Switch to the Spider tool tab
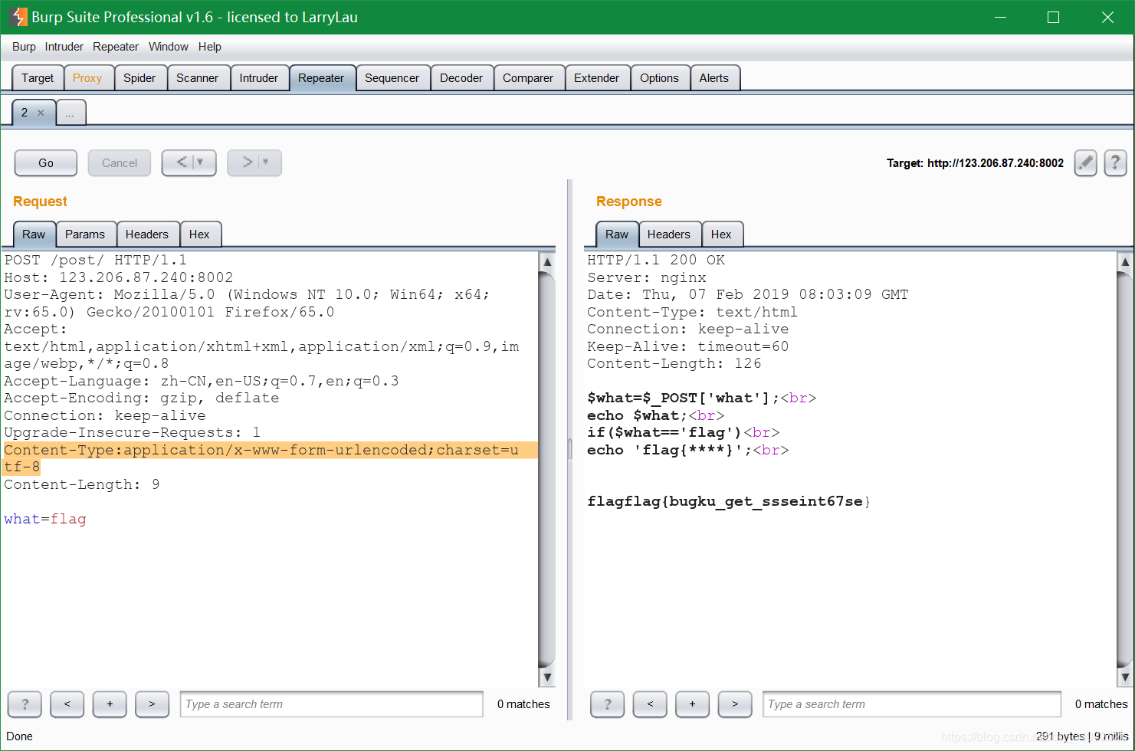Screen dimensions: 1135x751 [x=139, y=78]
